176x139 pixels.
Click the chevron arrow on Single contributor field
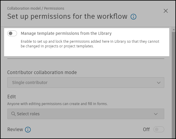(x=159, y=83)
